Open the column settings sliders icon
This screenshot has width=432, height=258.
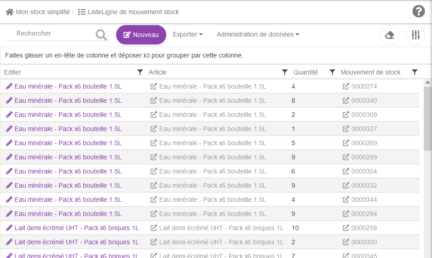415,35
